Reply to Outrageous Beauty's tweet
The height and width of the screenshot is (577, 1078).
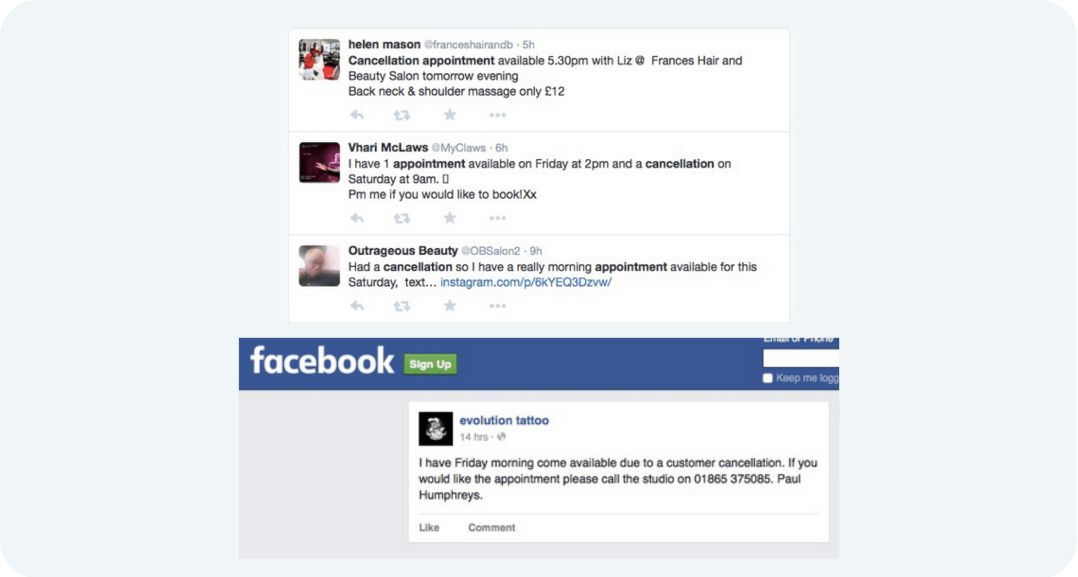357,306
